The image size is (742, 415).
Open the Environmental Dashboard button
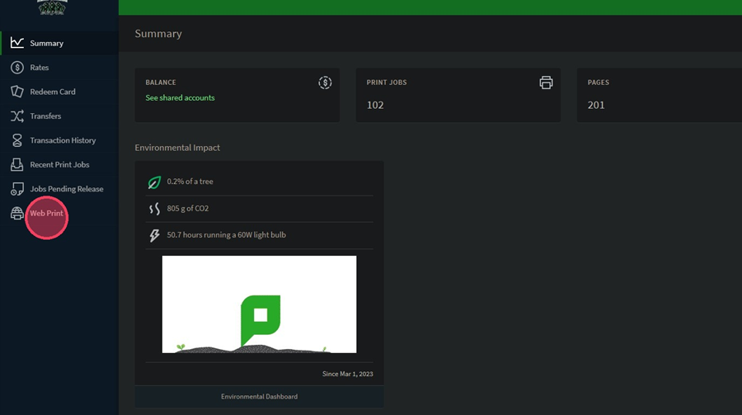(x=260, y=397)
